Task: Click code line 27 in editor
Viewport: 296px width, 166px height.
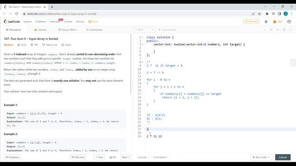Action: (x=220, y=129)
